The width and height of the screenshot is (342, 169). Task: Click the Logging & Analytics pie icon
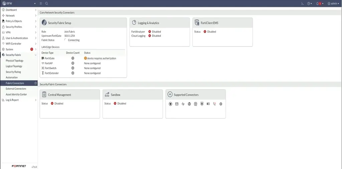click(x=134, y=23)
